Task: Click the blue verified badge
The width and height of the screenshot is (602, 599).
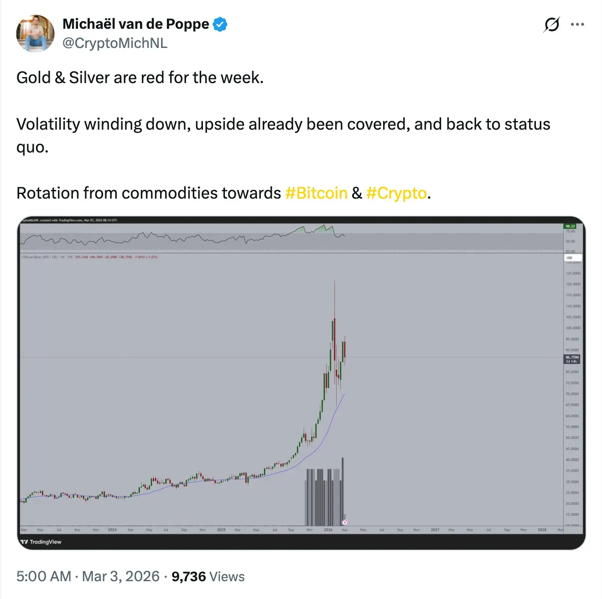Action: point(220,24)
